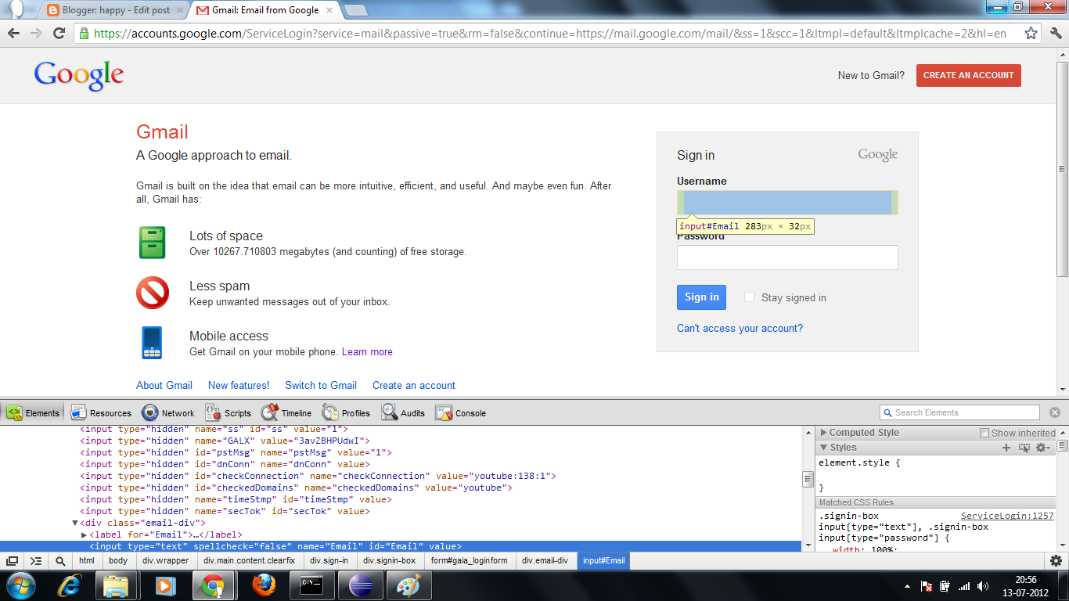Open the Create an account footer link
The image size is (1069, 601).
414,385
